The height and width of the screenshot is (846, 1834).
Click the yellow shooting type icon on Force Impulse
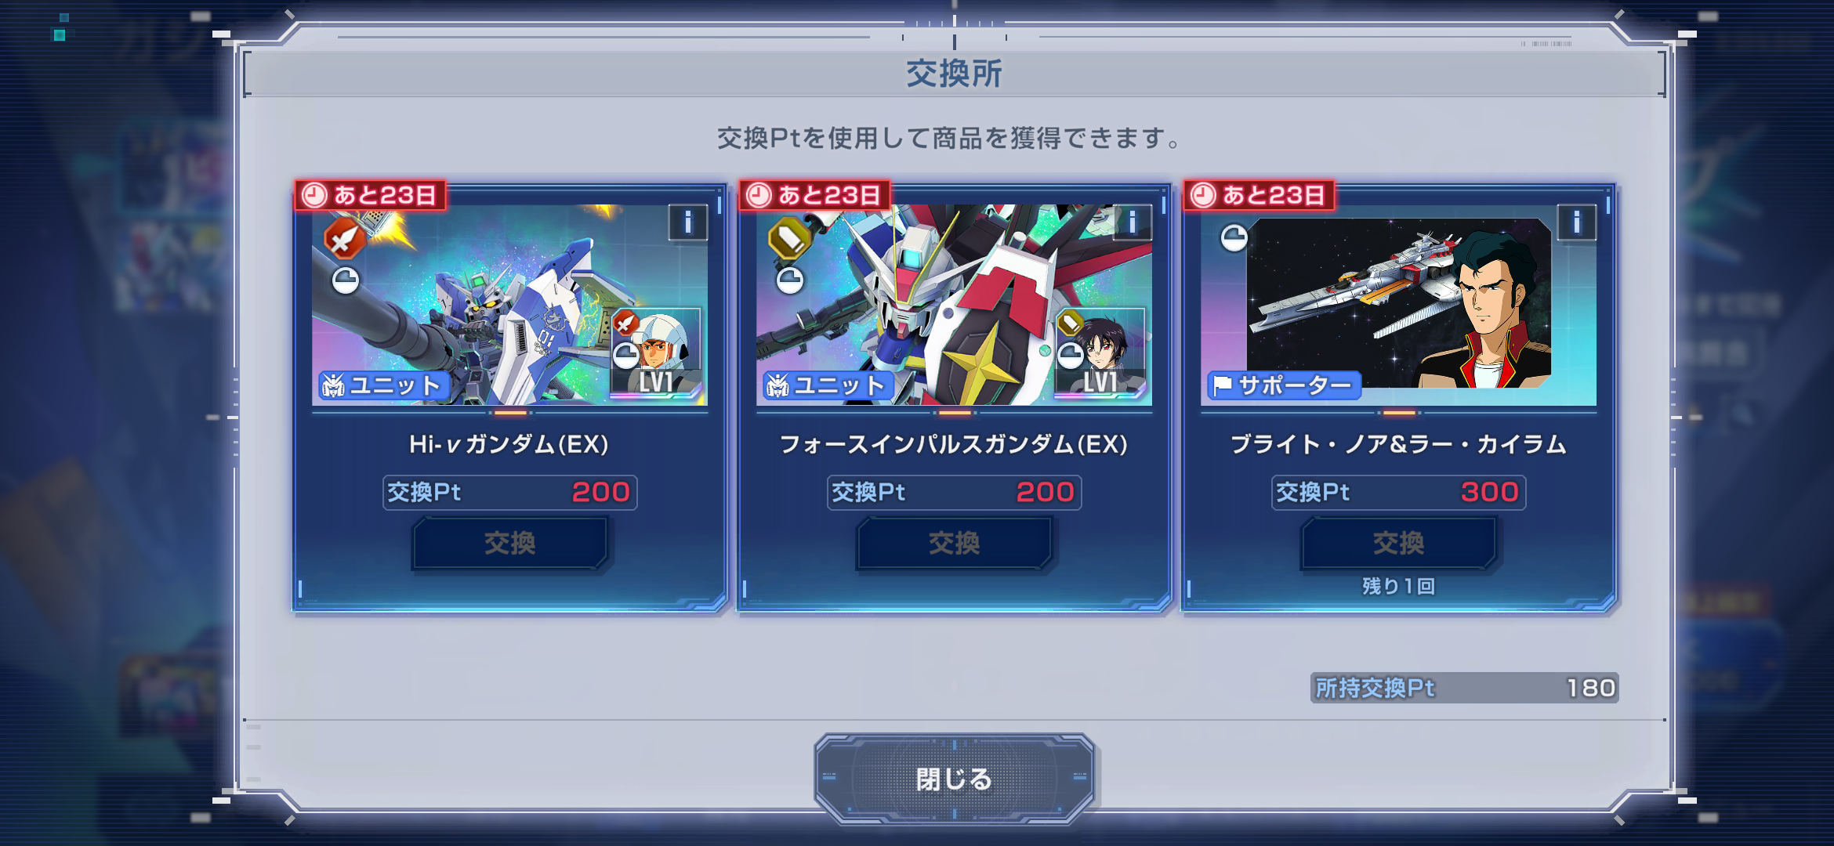pyautogui.click(x=789, y=239)
